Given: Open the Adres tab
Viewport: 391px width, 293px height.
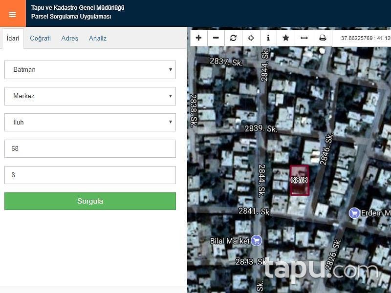Looking at the screenshot, I should click(x=69, y=38).
